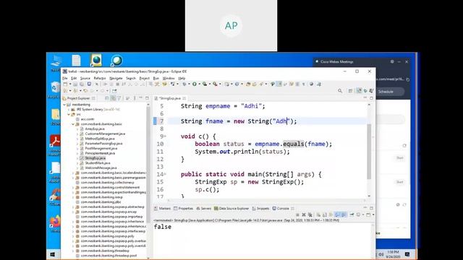Open the Help menu

pyautogui.click(x=182, y=78)
